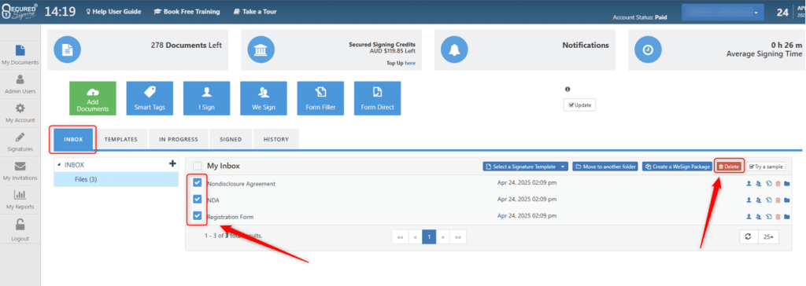Add a new folder with plus icon
This screenshot has height=286, width=806.
tap(172, 163)
